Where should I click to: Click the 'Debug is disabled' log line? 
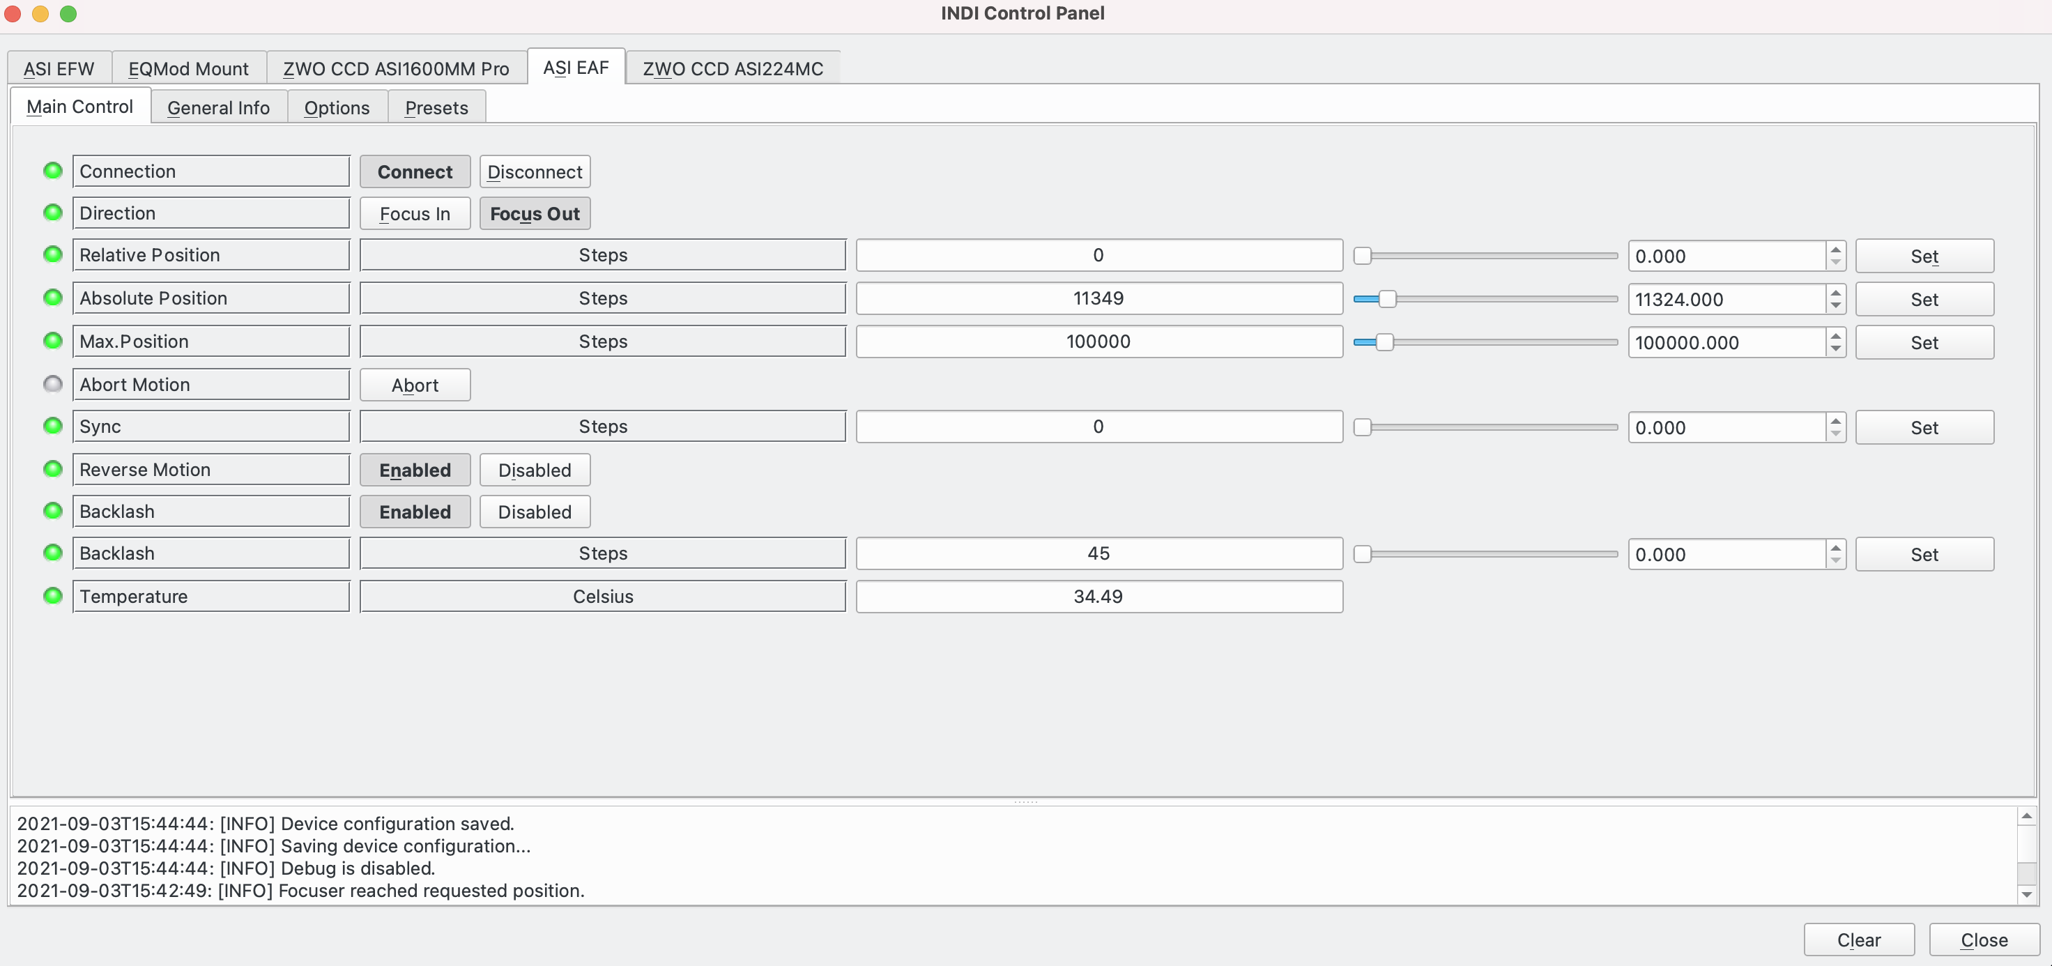click(x=227, y=868)
